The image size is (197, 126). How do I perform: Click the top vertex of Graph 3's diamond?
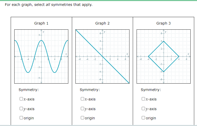(164, 41)
